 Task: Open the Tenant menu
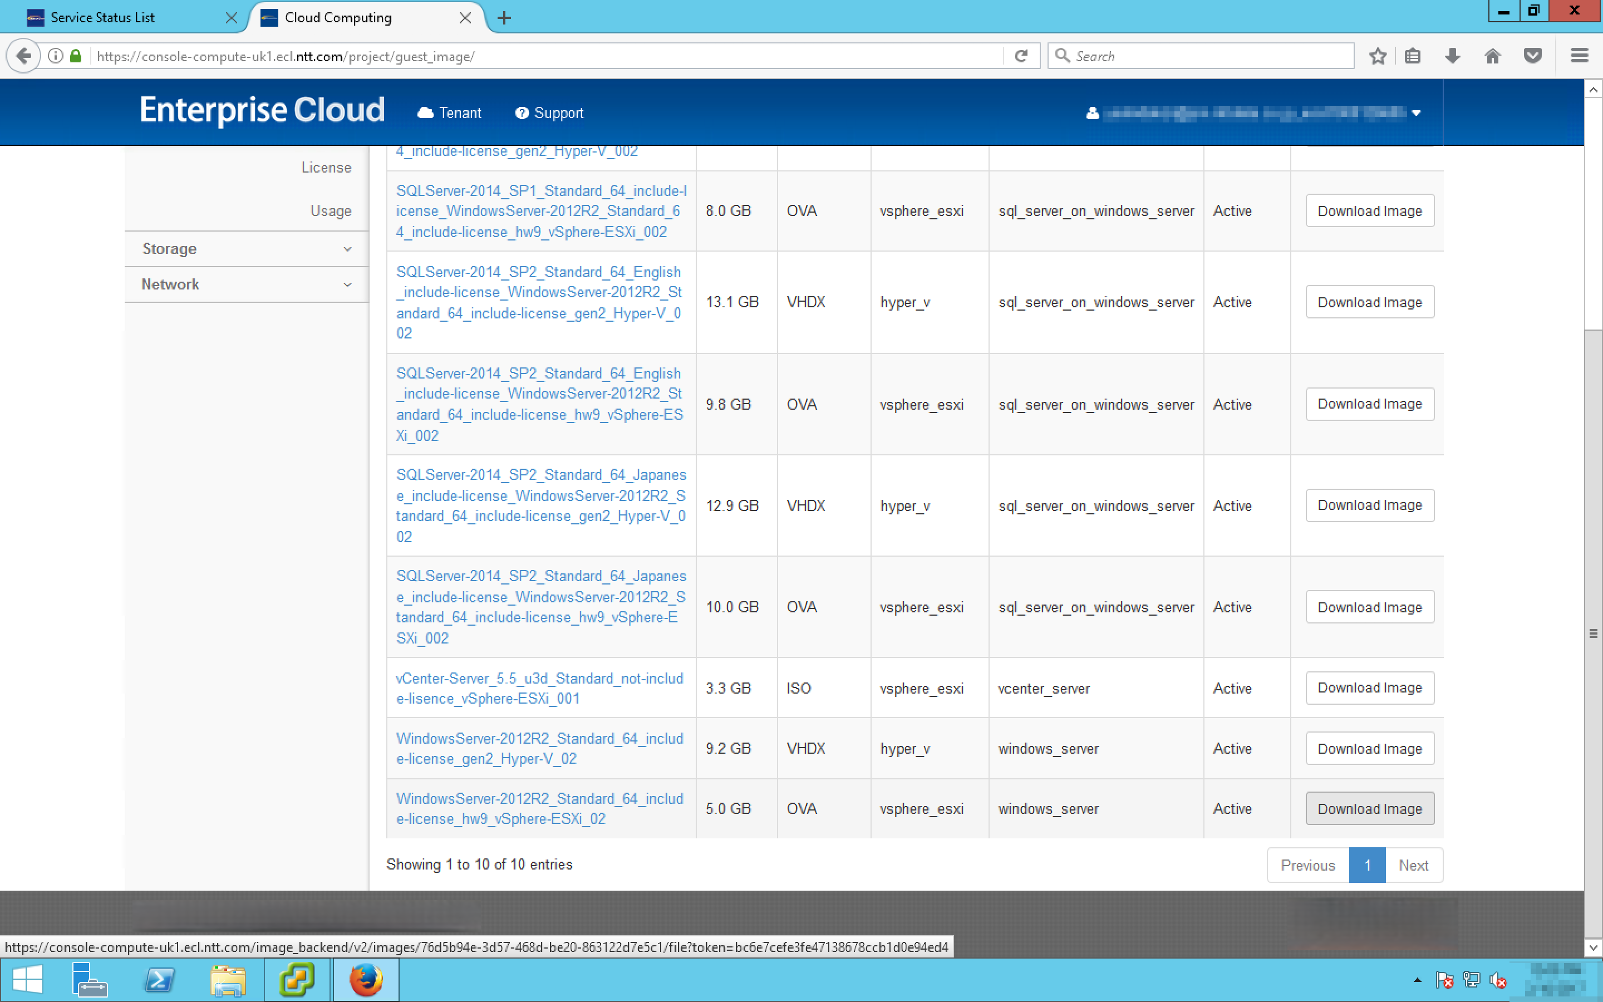click(450, 112)
